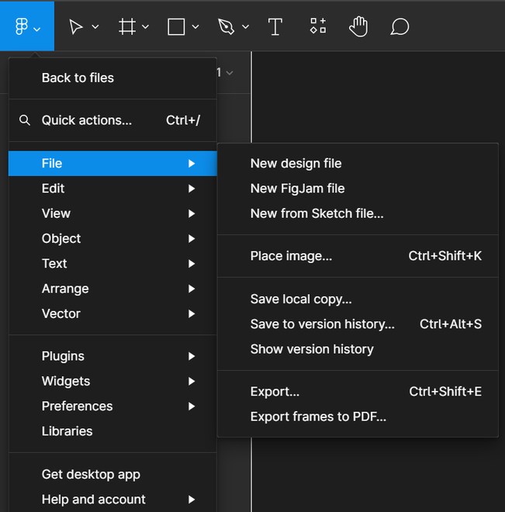505x512 pixels.
Task: Select the Hand tool icon
Action: pyautogui.click(x=358, y=27)
